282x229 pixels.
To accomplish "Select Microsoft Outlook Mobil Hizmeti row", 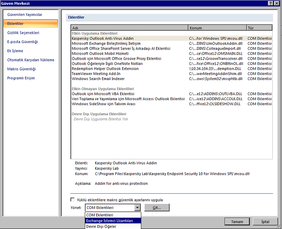I will pos(172,53).
